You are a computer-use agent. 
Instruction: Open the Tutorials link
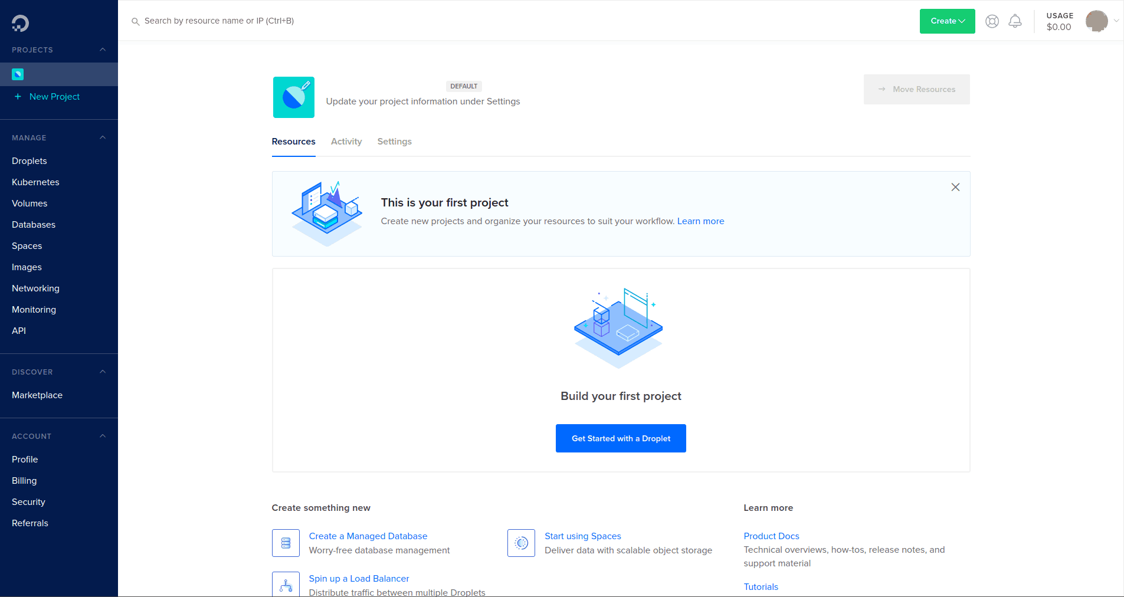[761, 587]
